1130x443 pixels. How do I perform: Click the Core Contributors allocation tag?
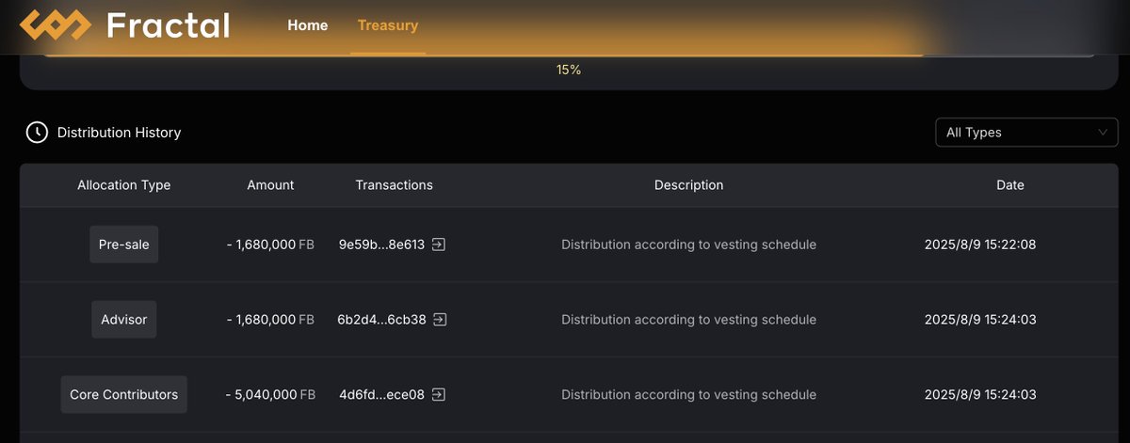click(124, 395)
